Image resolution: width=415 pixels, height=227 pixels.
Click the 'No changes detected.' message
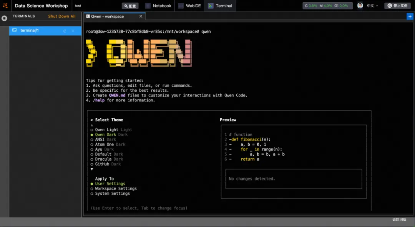pyautogui.click(x=252, y=179)
